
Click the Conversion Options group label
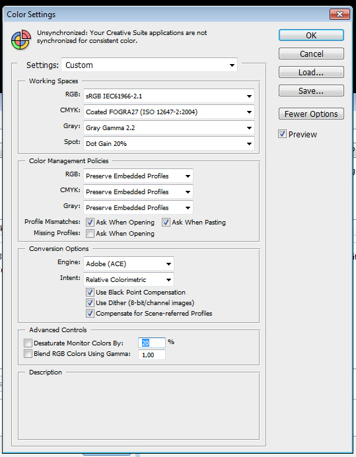coord(59,248)
